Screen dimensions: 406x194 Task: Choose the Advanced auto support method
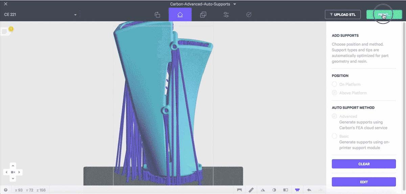pos(334,116)
